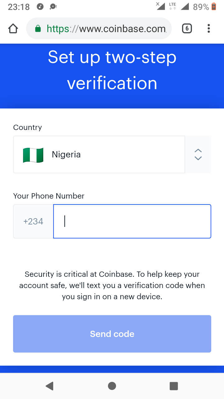Open the tab switcher showing 6 tabs
224x399 pixels.
coord(187,29)
